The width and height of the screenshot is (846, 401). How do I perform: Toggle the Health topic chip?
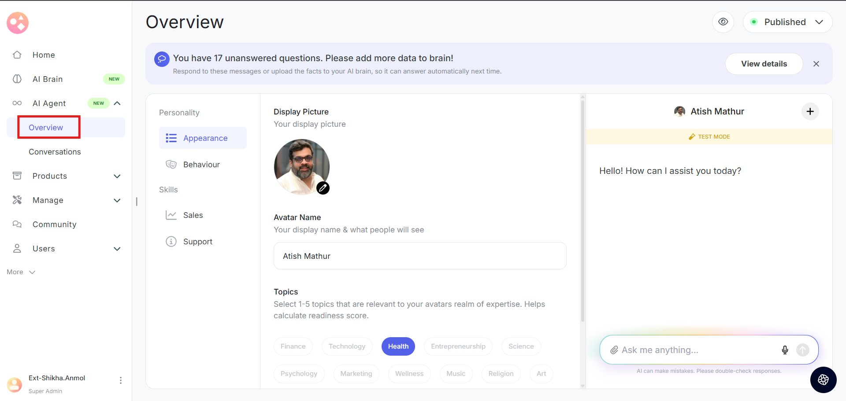tap(398, 346)
